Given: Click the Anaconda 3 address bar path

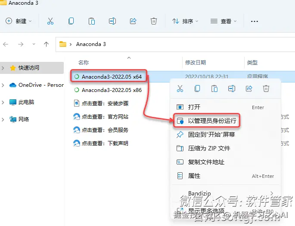Looking at the screenshot, I should pos(91,44).
